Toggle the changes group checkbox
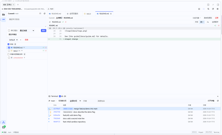Image resolution: width=222 pixels, height=135 pixels. coord(9,44)
